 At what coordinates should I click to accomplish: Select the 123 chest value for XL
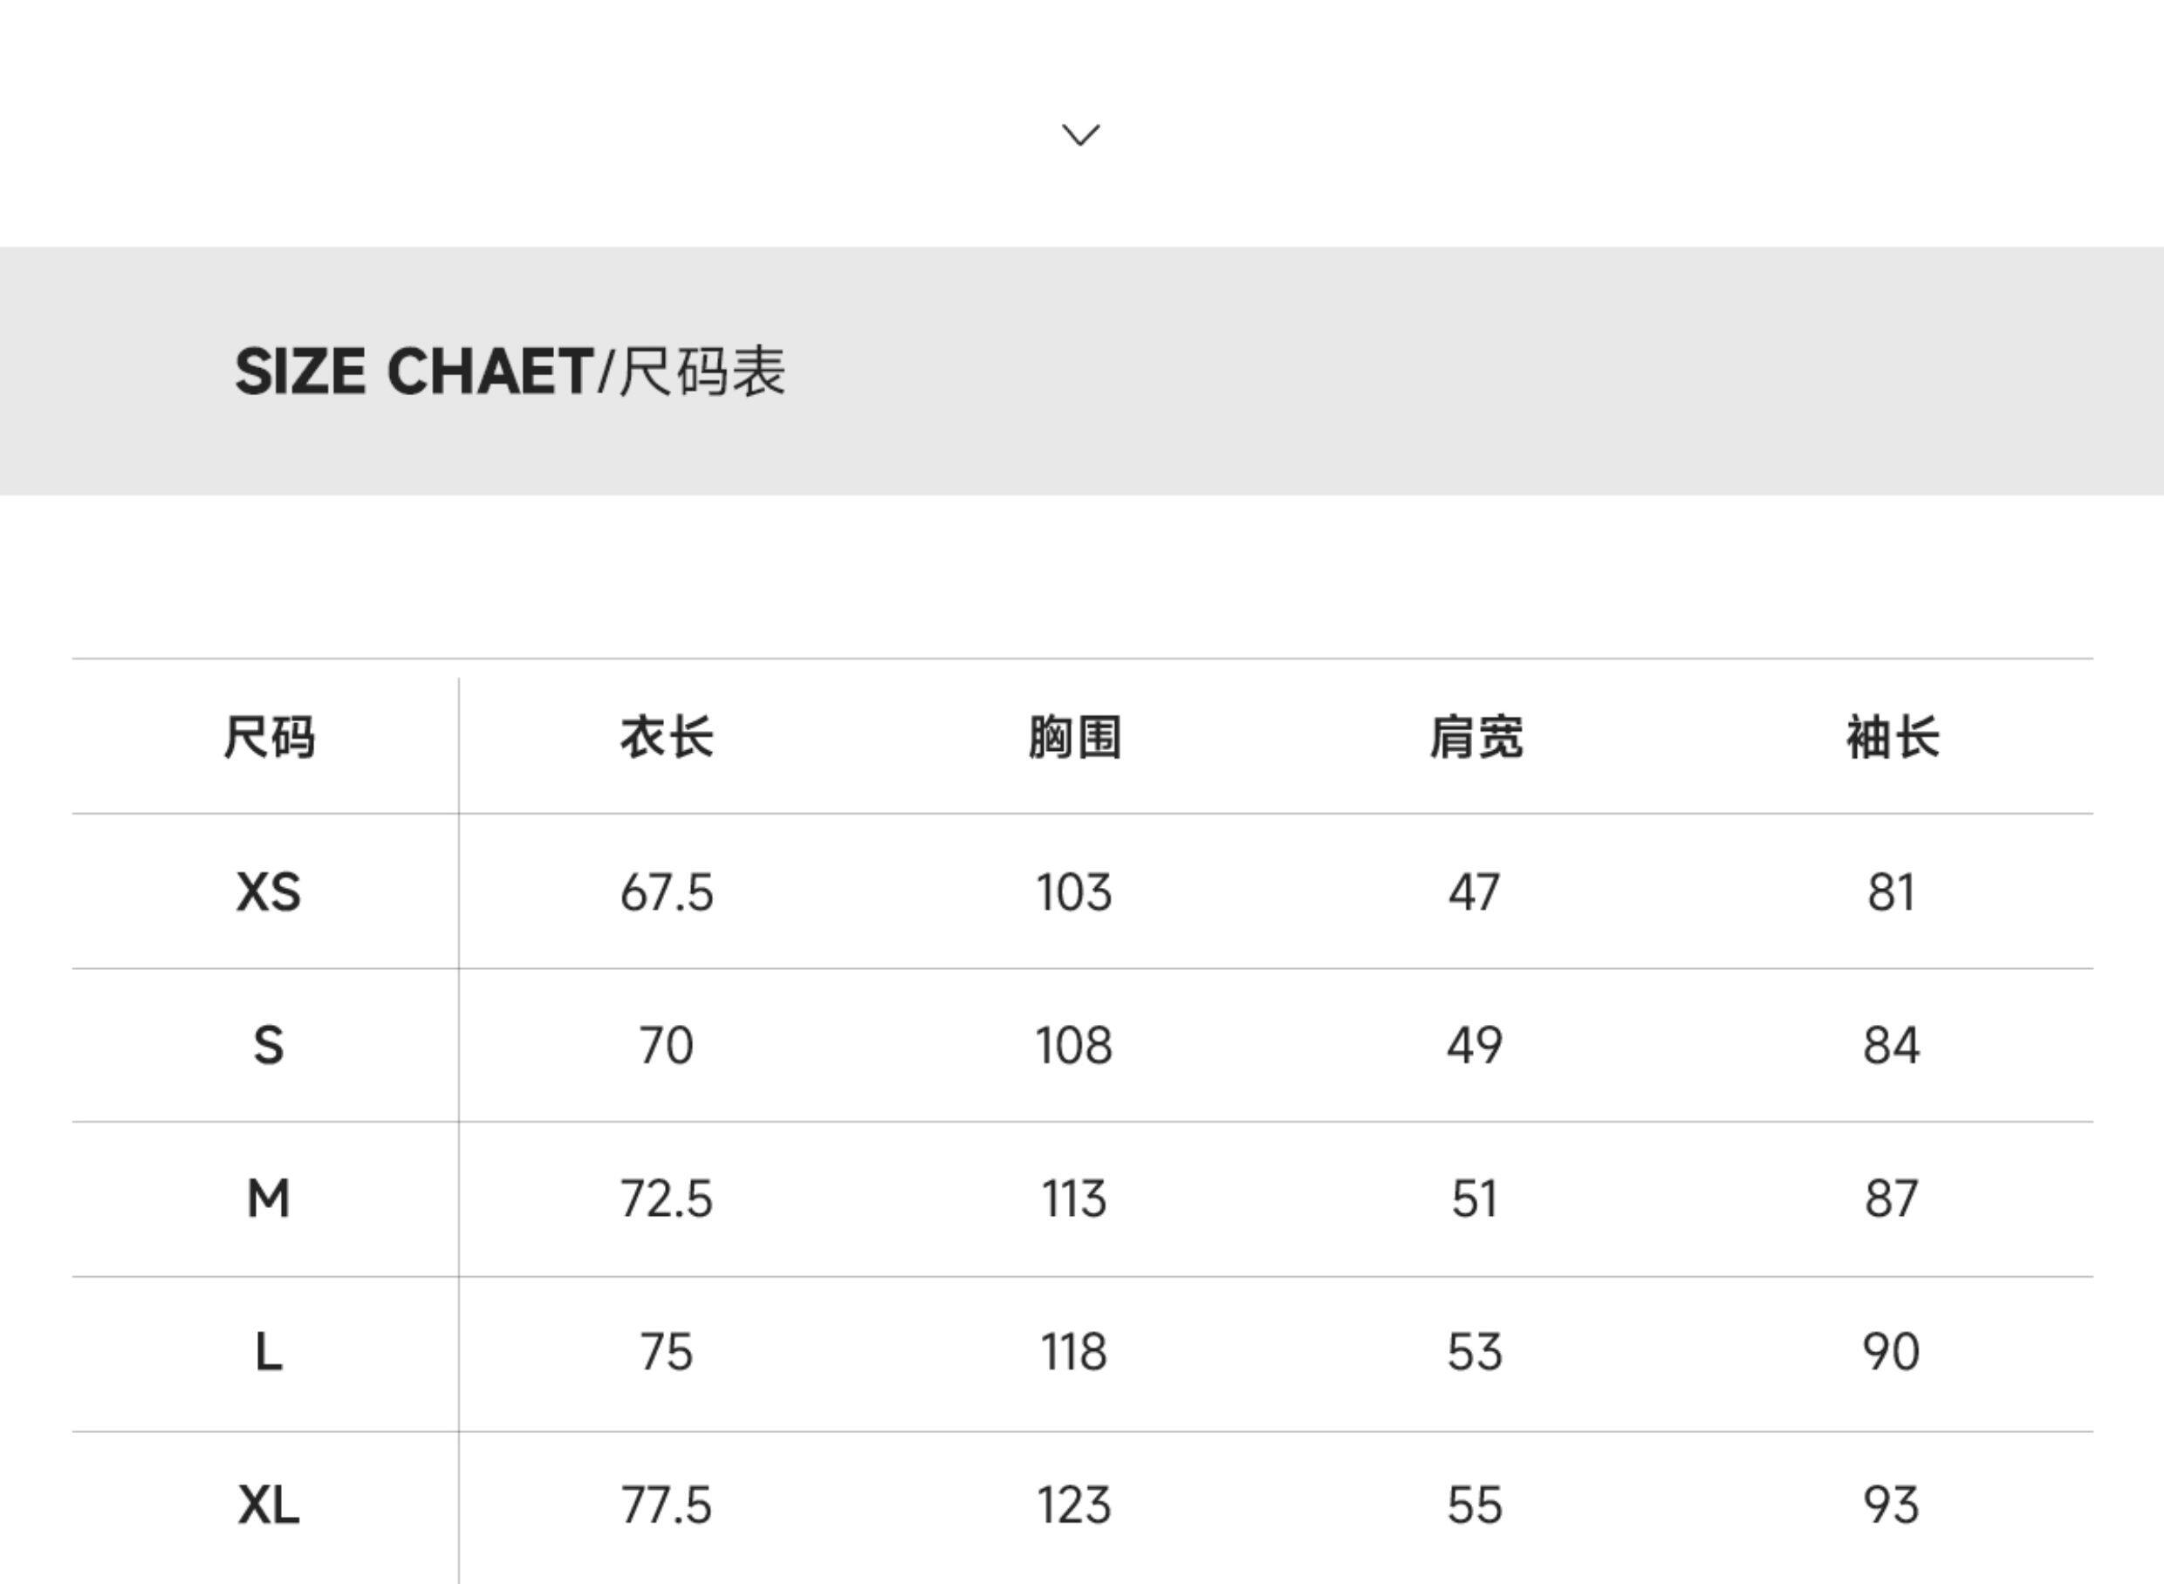pyautogui.click(x=1074, y=1505)
